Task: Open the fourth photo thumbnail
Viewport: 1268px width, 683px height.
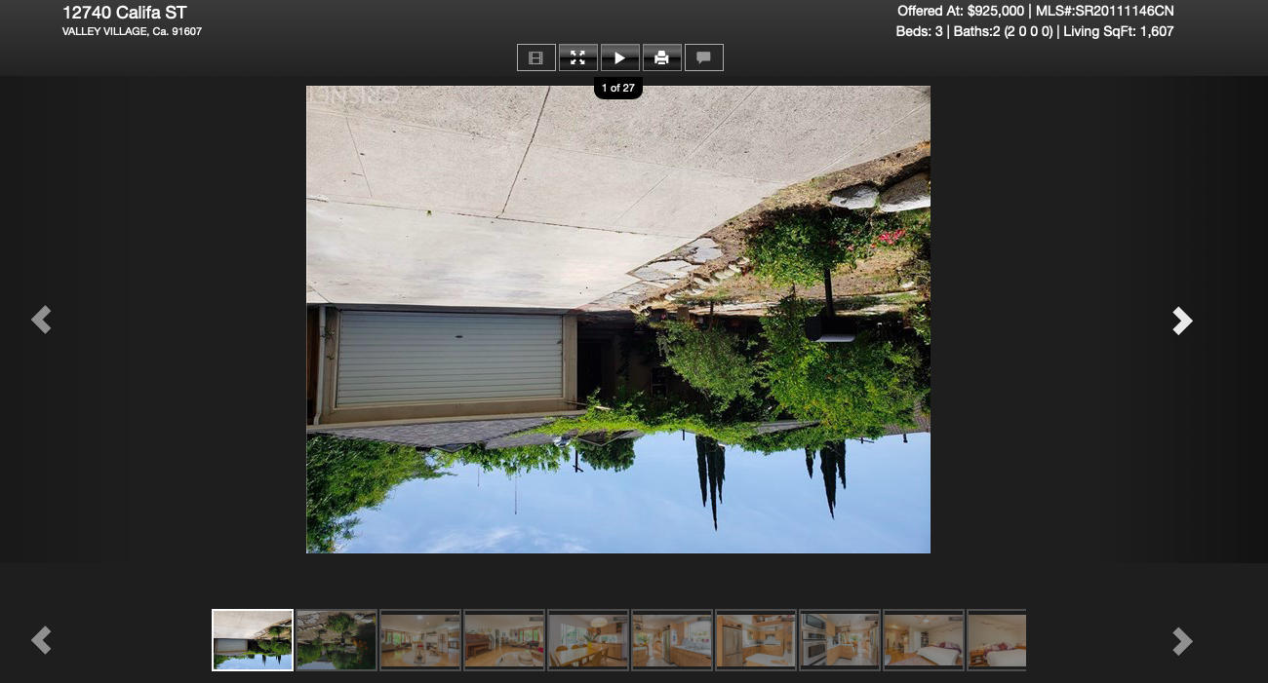Action: tap(504, 640)
